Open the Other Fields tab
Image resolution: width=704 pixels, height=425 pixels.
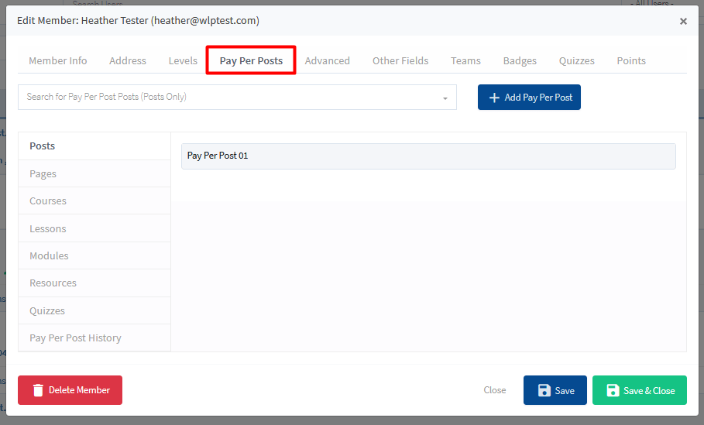(400, 60)
